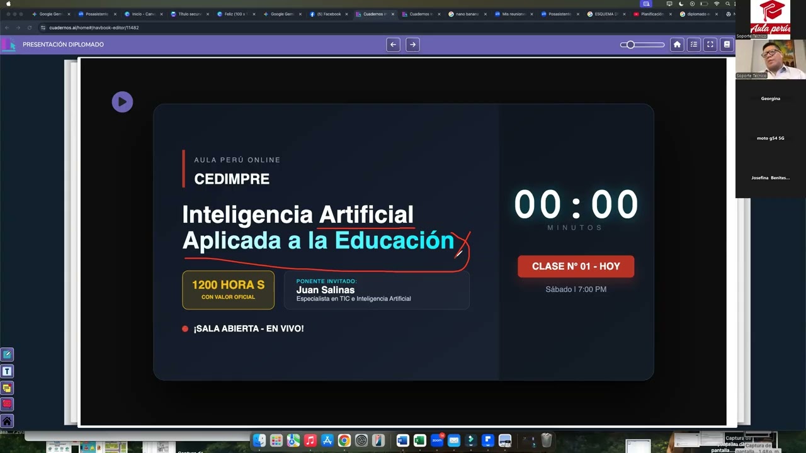Screen dimensions: 806x453
Task: Open the Trash in the Dock
Action: coord(547,440)
